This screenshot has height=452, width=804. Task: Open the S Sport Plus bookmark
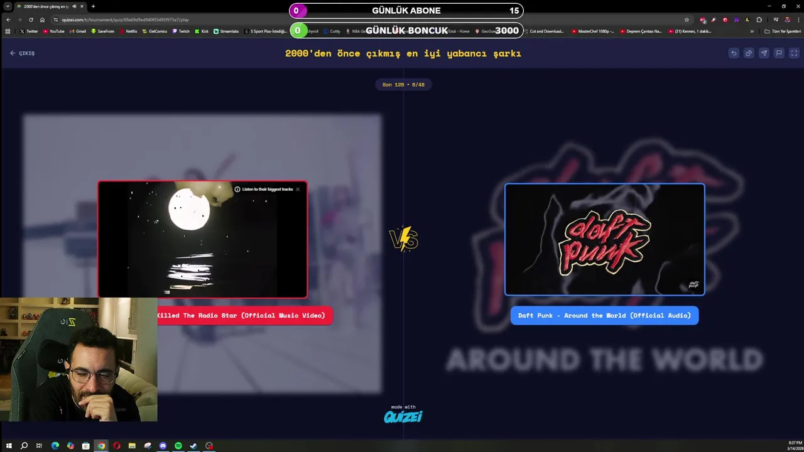tap(266, 31)
